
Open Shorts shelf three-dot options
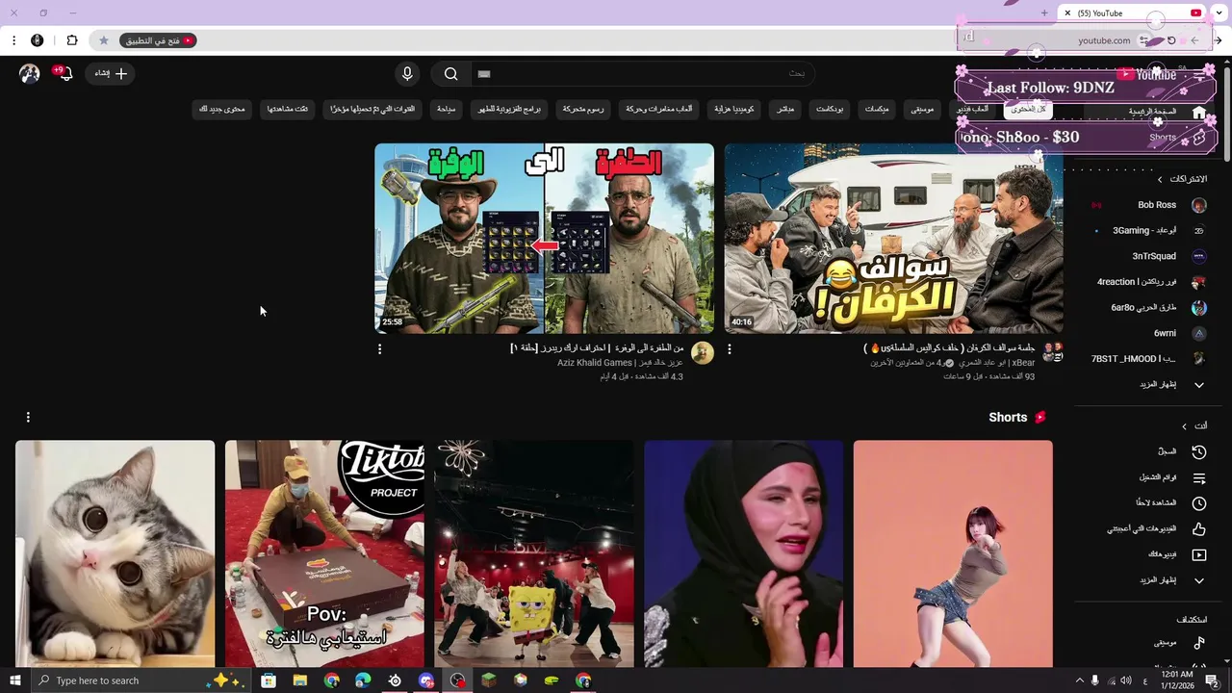(x=28, y=417)
